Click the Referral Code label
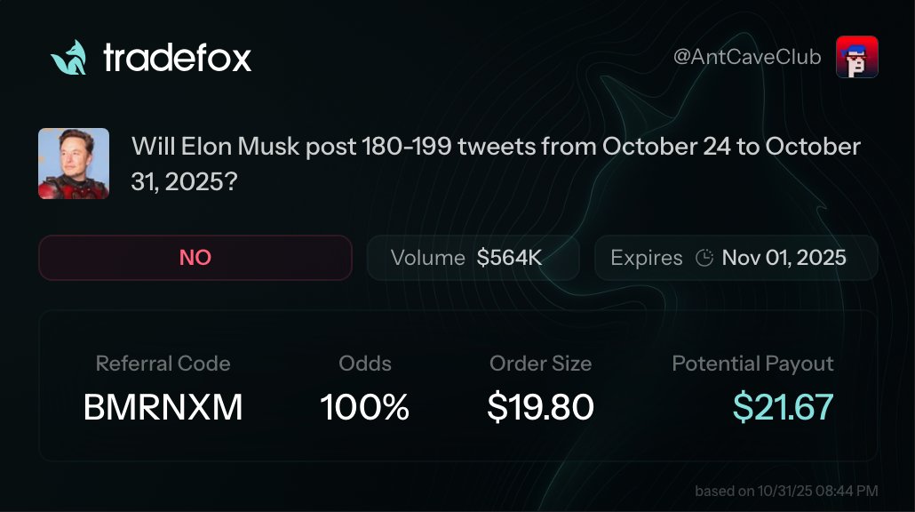Image resolution: width=915 pixels, height=512 pixels. pos(163,364)
